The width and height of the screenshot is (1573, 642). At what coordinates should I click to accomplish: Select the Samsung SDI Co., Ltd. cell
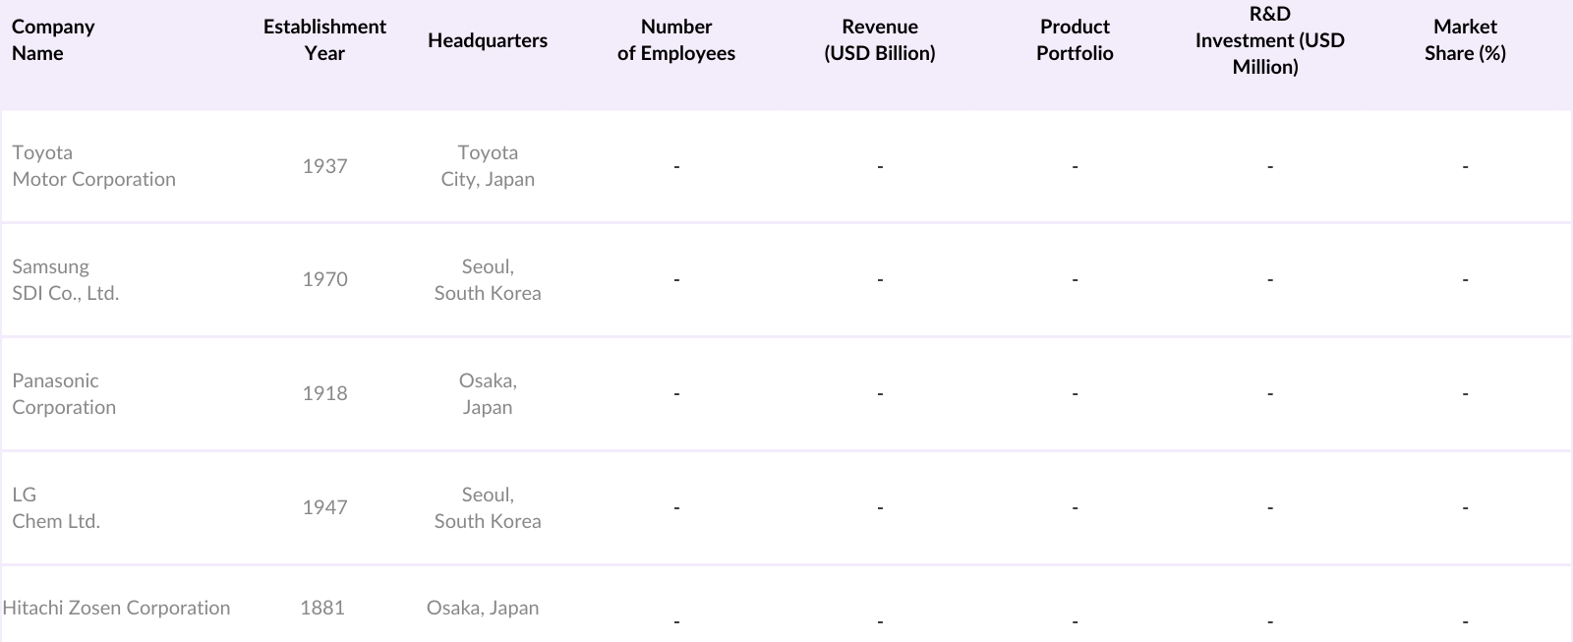pos(65,280)
